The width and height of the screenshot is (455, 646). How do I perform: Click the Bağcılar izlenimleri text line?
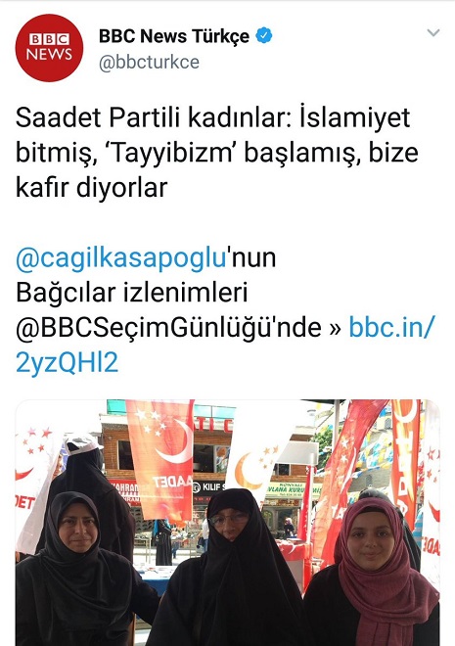(132, 293)
